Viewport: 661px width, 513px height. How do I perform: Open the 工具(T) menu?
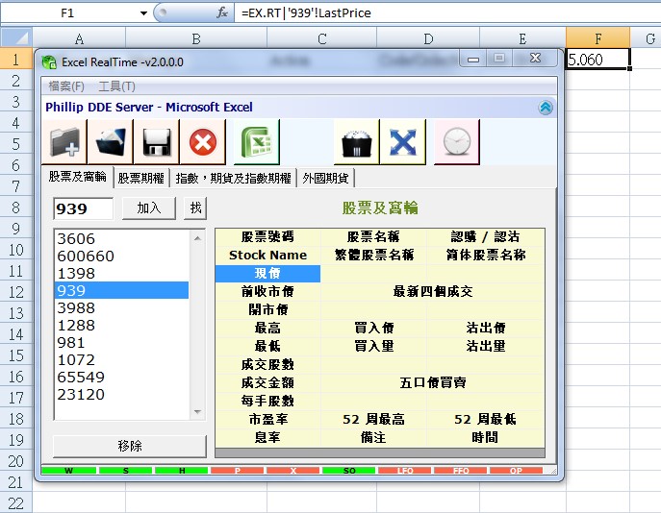(116, 86)
